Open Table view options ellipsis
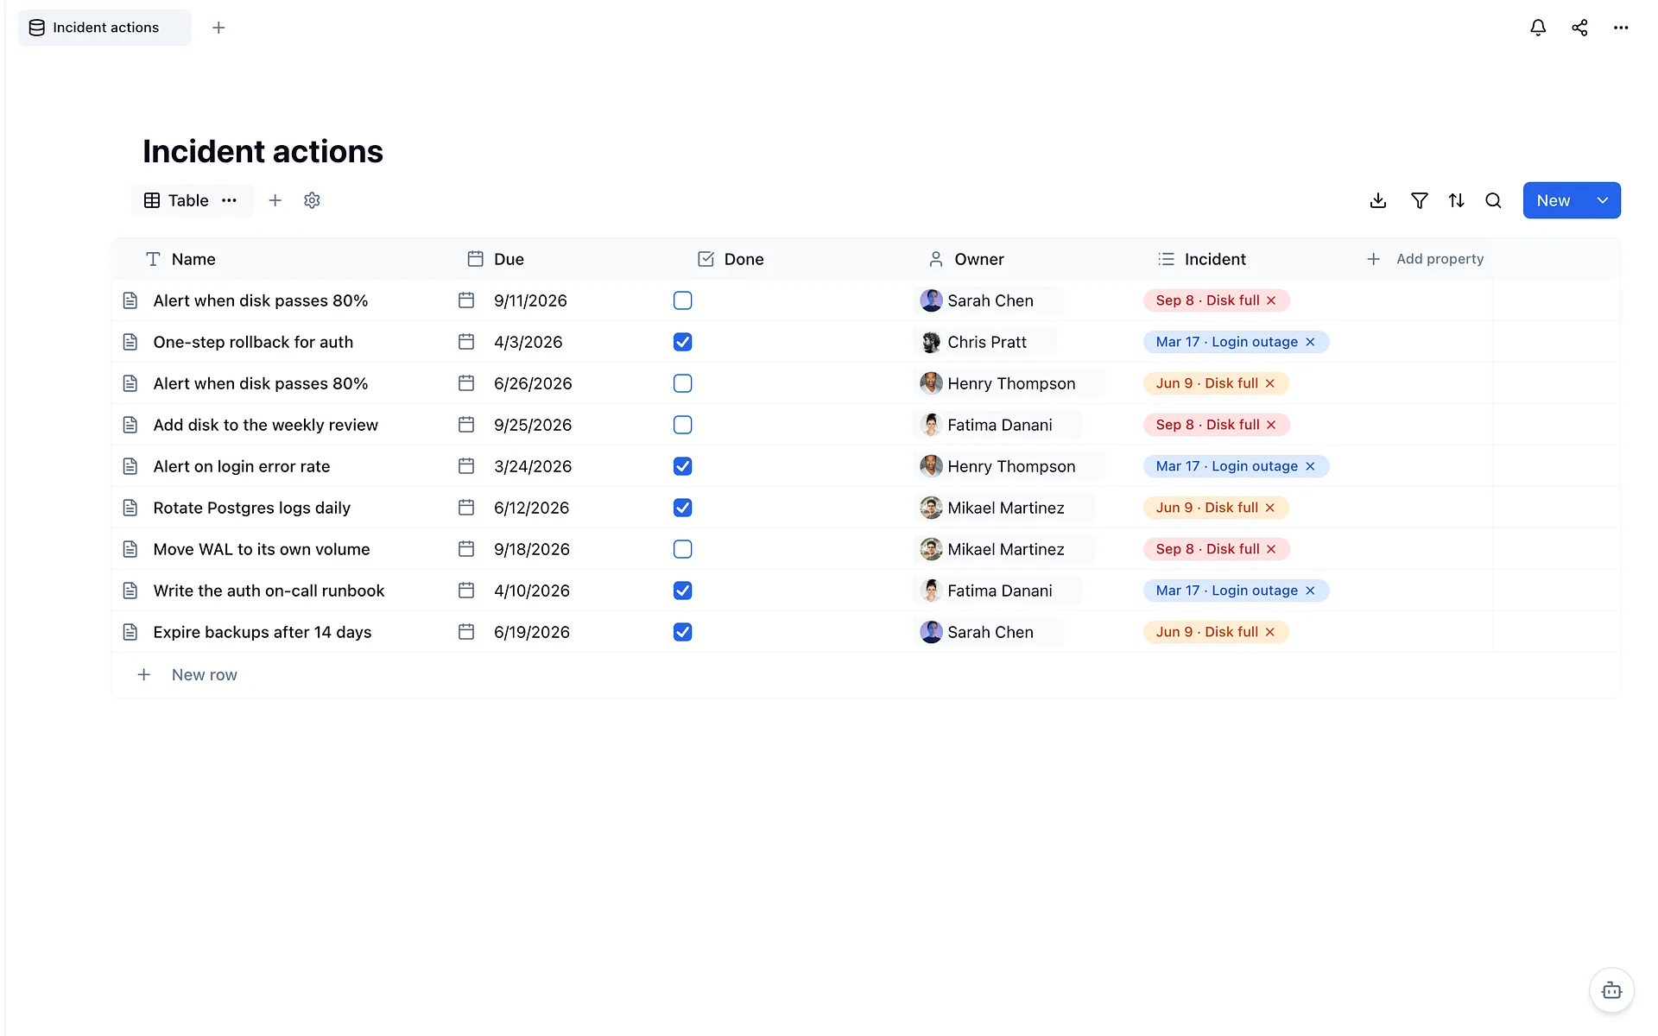Viewport: 1658px width, 1036px height. tap(229, 200)
